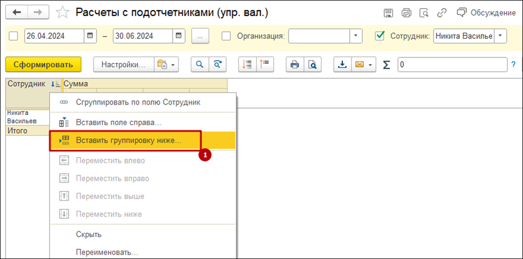Click the sum value input field
Viewport: 523px width, 259px height.
coord(453,64)
